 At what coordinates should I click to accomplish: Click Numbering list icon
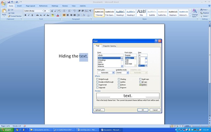[69, 11]
